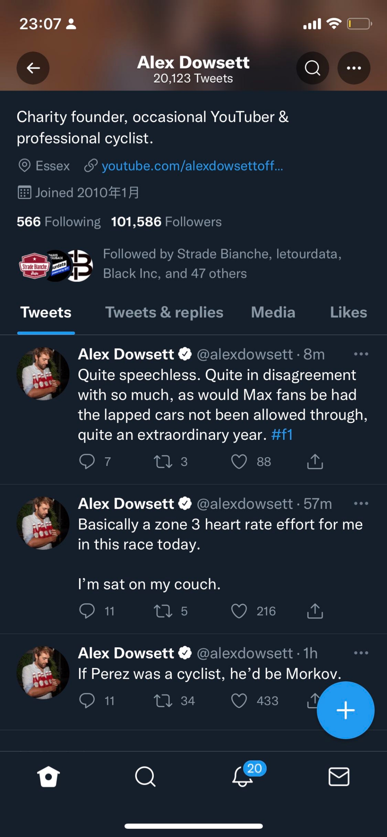Screen dimensions: 387x837
Task: Open the profile more options menu
Action: (354, 68)
